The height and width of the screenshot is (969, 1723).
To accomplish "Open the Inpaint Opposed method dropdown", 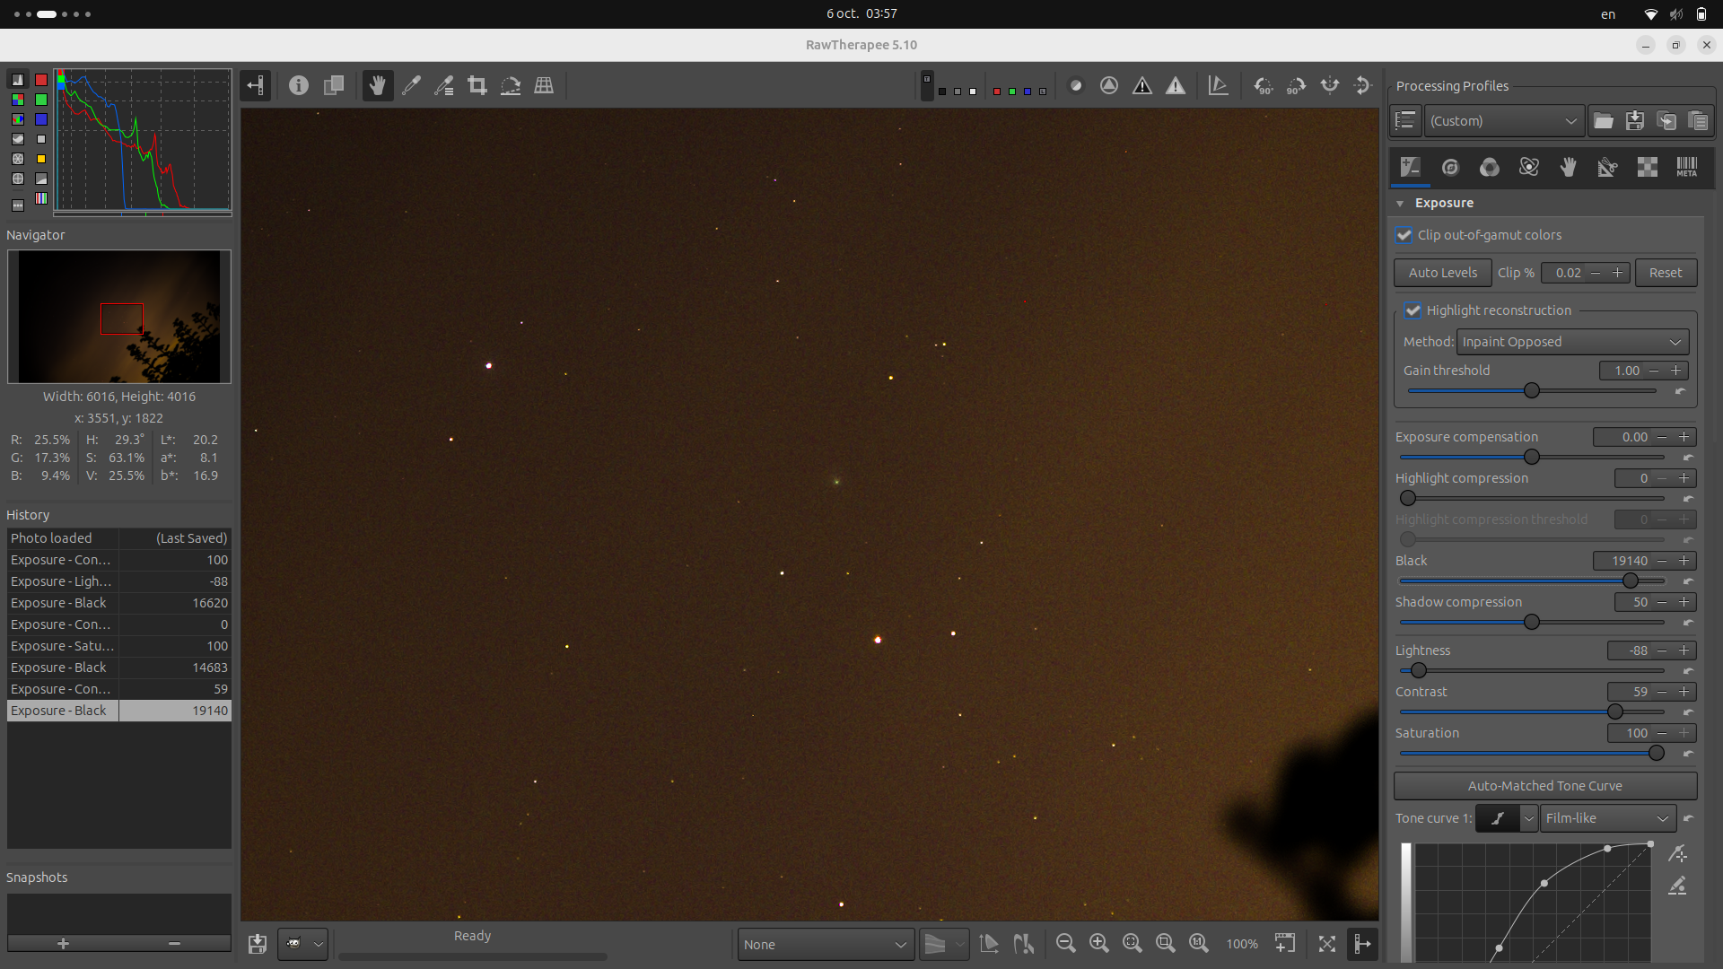I will coord(1572,342).
